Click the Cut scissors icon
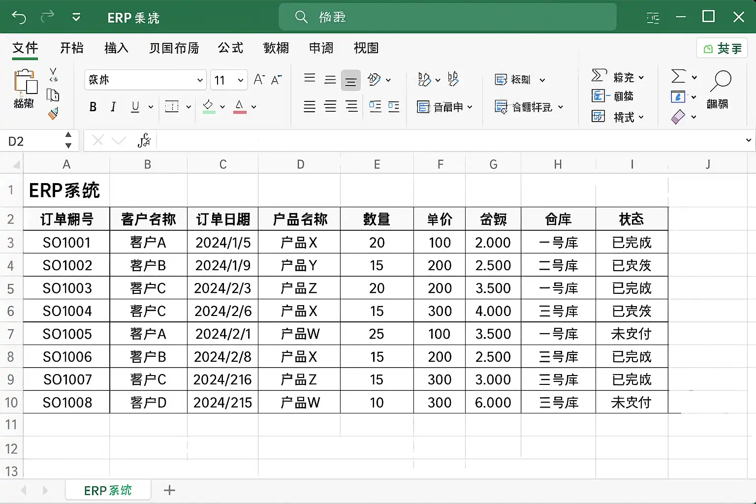Screen dimensions: 756x504 pyautogui.click(x=53, y=75)
